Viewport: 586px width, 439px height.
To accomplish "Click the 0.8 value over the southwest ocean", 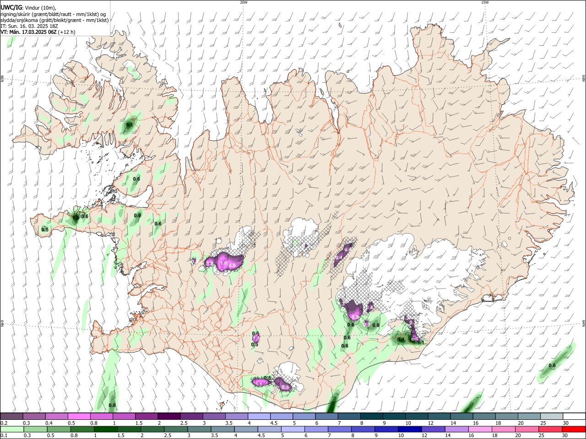I will coord(112,405).
